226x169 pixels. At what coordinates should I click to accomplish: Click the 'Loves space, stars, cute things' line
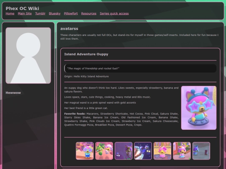coord(108,97)
